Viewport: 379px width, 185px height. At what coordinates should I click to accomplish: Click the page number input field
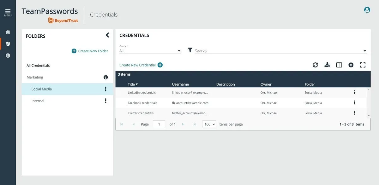pyautogui.click(x=159, y=124)
